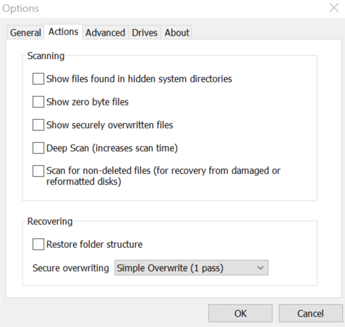Enable the Deep Scan option

click(x=38, y=148)
